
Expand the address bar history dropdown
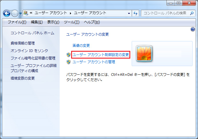click(x=129, y=13)
